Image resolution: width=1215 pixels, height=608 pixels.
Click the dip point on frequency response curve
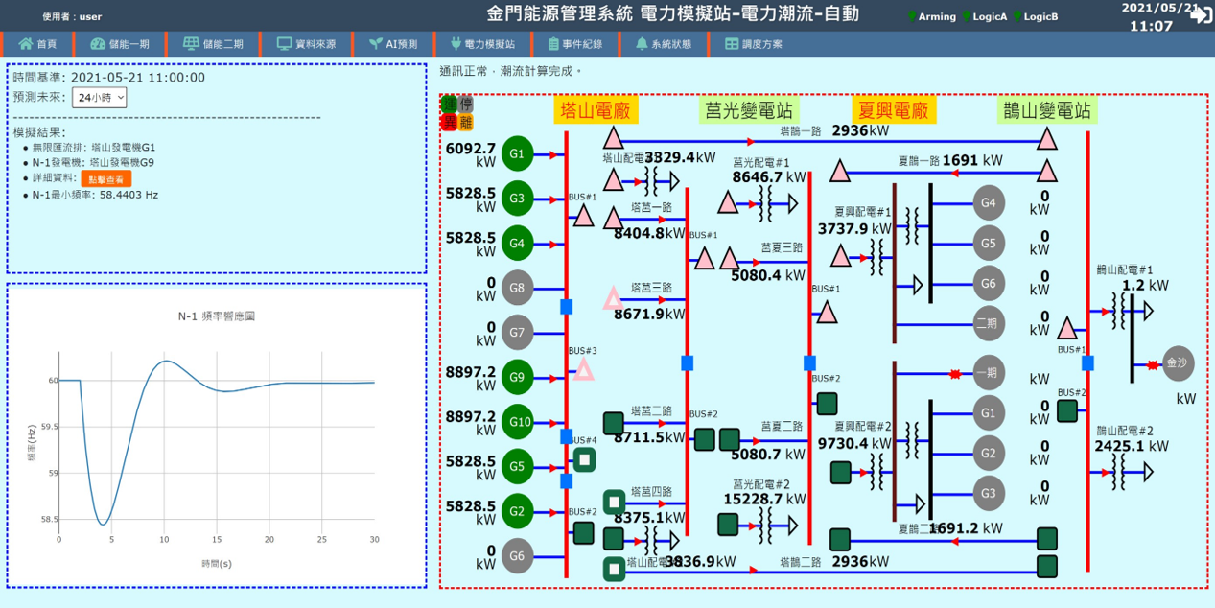point(103,524)
